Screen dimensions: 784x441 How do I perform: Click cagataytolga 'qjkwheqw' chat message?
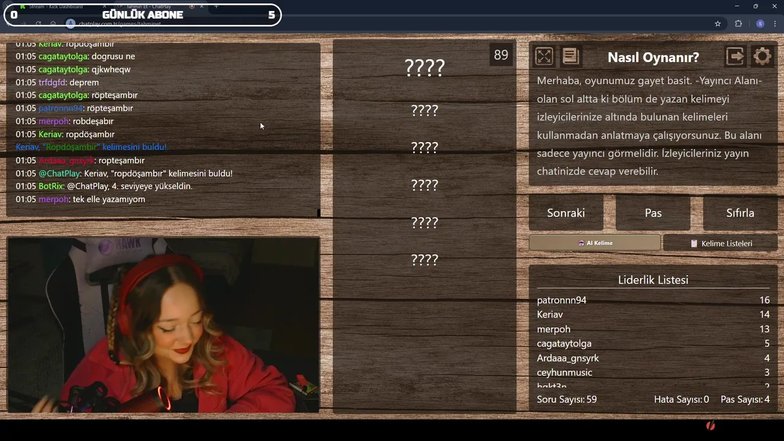pyautogui.click(x=73, y=69)
